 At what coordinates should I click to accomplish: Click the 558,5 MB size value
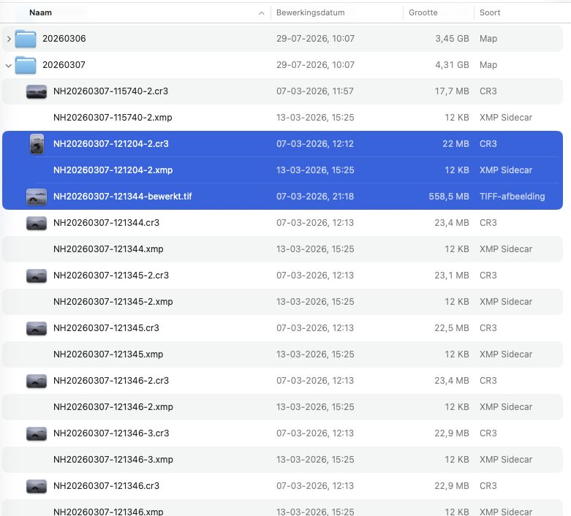[449, 197]
